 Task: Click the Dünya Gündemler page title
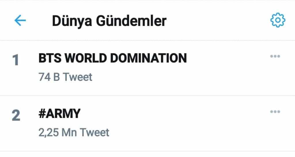tap(109, 21)
